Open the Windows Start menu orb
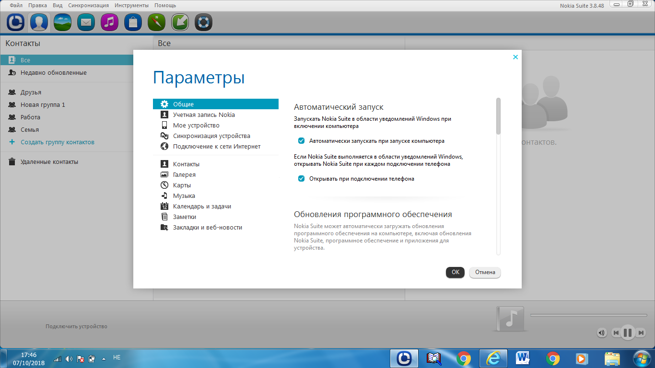This screenshot has height=368, width=655. pos(641,358)
